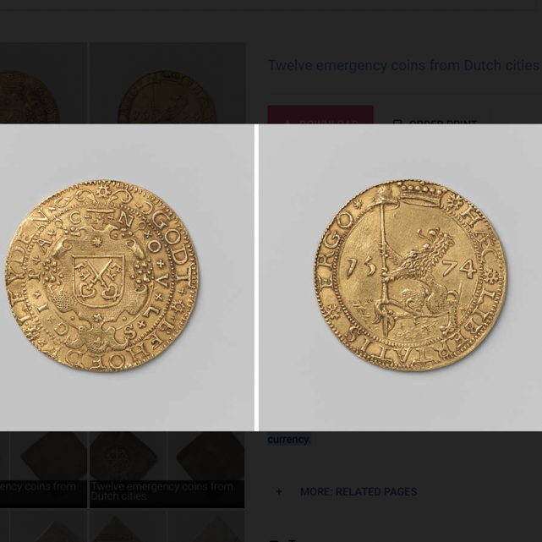Open 'Twelve emergency coins from Dutch cities' title link
The width and height of the screenshot is (542, 542).
(x=403, y=65)
